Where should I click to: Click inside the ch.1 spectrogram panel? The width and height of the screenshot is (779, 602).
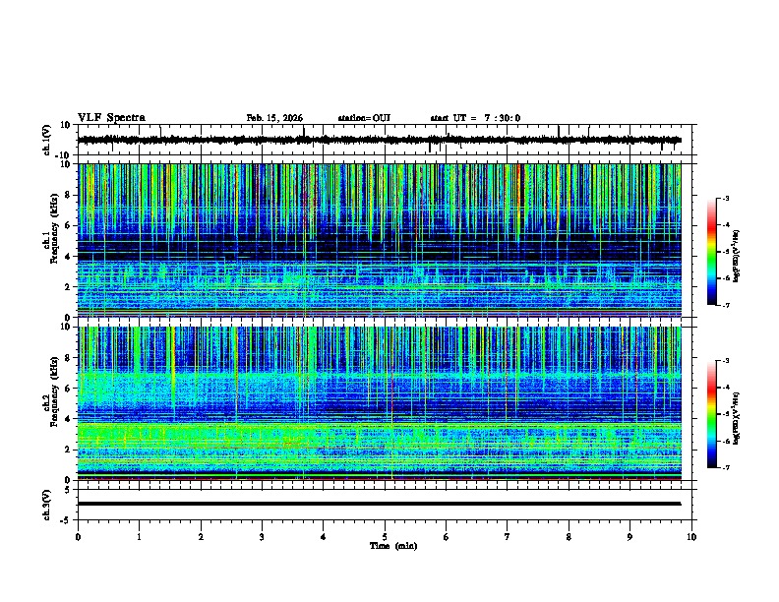(379, 240)
